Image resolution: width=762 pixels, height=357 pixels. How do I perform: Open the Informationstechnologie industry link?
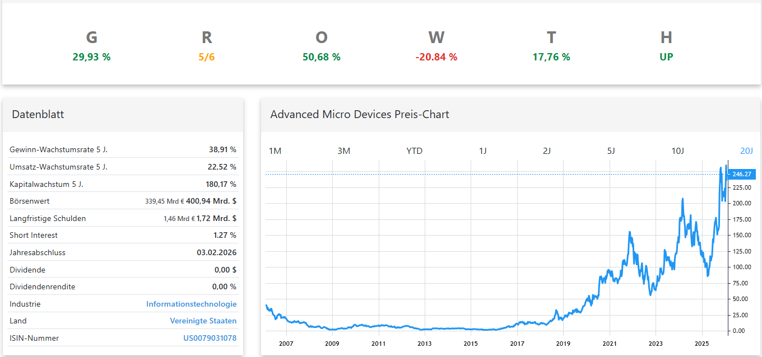(x=191, y=304)
